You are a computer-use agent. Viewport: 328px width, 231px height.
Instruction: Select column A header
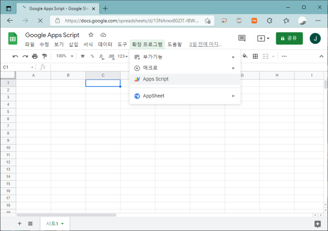click(34, 75)
